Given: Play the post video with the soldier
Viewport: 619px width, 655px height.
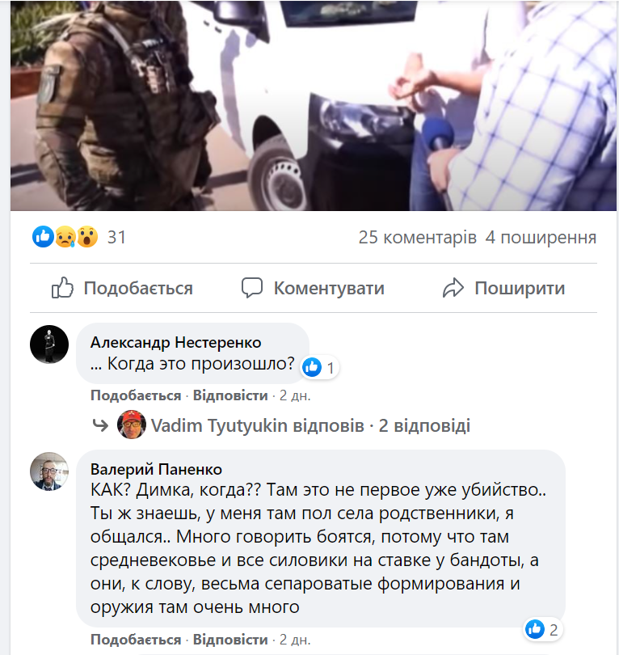Looking at the screenshot, I should [313, 105].
